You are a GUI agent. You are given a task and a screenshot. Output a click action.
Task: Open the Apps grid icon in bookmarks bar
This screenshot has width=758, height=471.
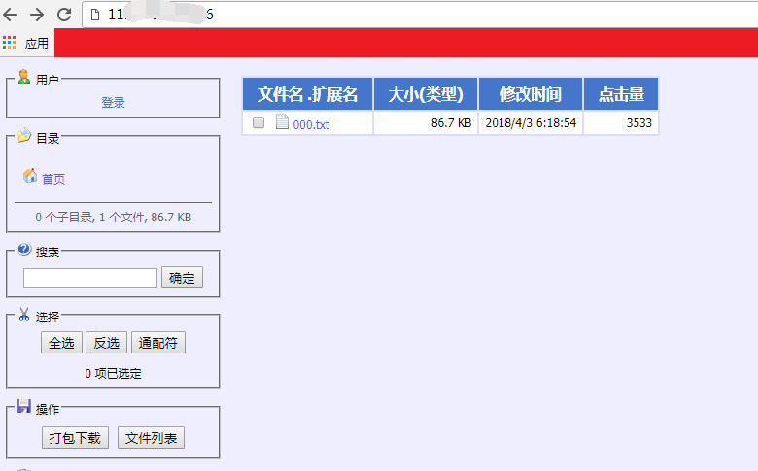9,43
